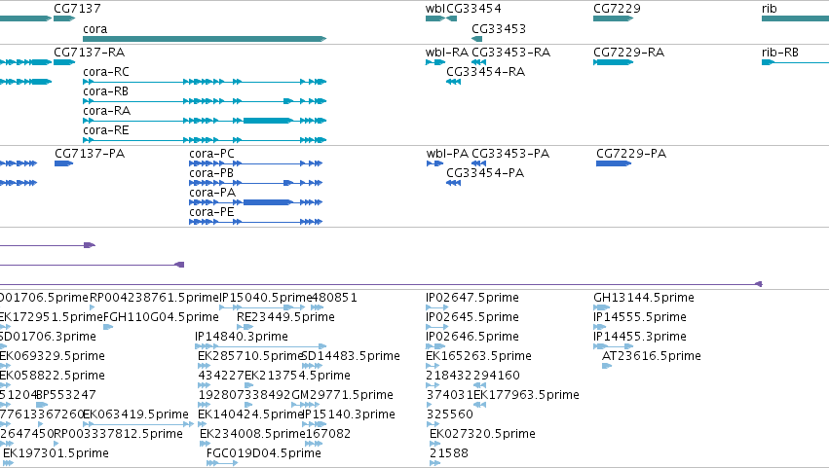Select the cora-PB protein label
Viewport: 829px width, 468px height.
(x=211, y=173)
